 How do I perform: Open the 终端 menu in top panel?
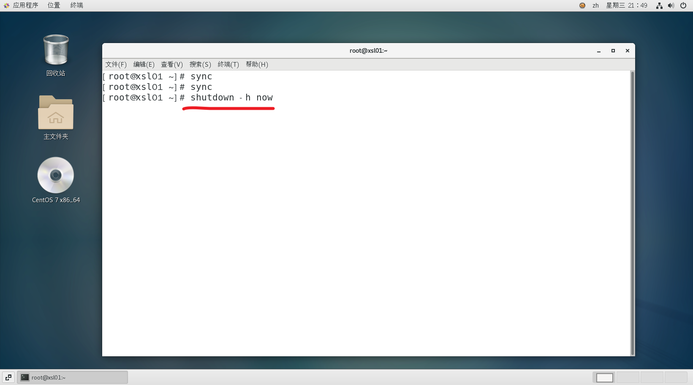click(76, 5)
